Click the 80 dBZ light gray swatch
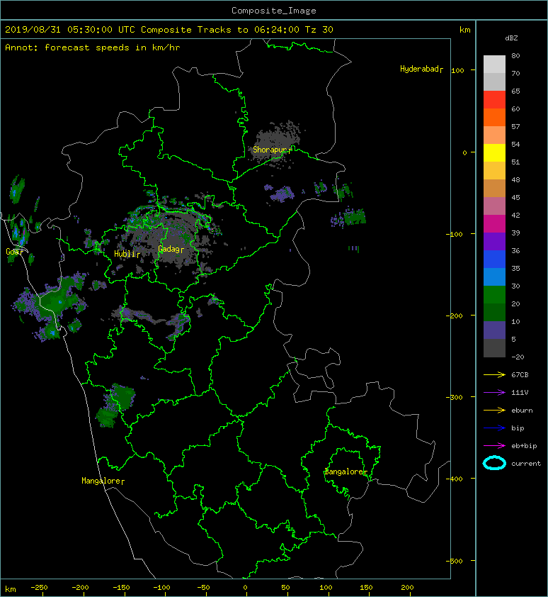 (494, 64)
